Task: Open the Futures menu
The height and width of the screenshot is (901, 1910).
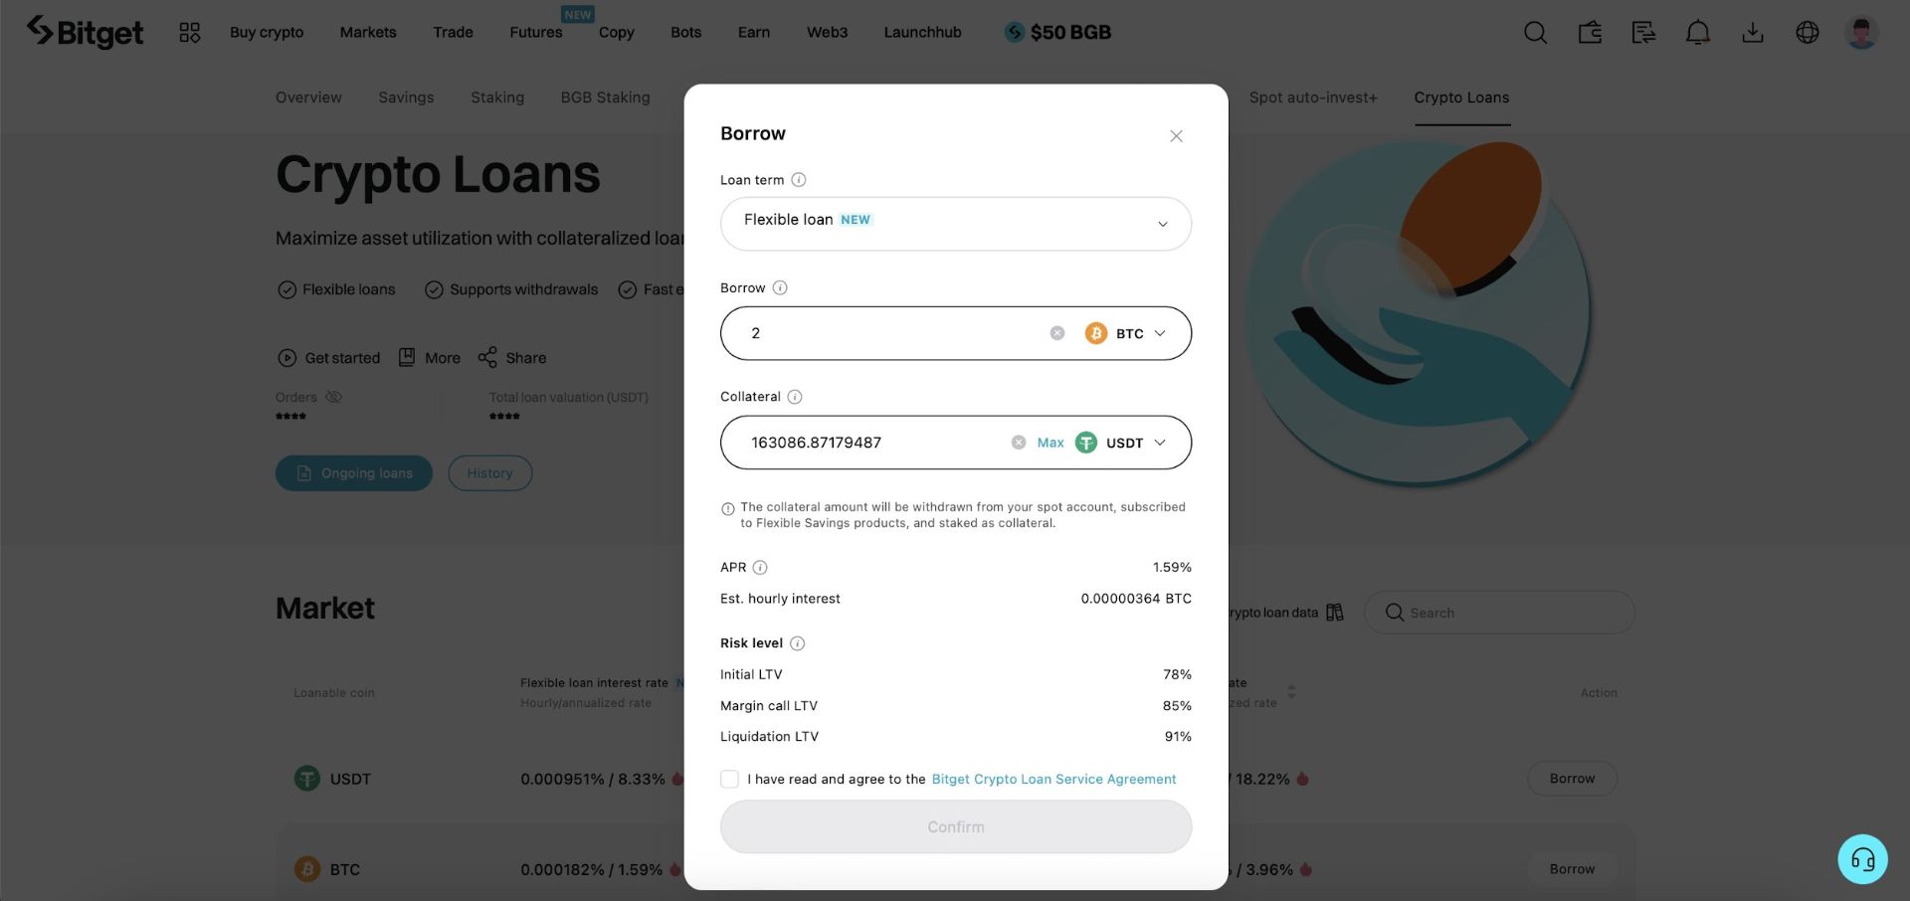Action: (x=536, y=33)
